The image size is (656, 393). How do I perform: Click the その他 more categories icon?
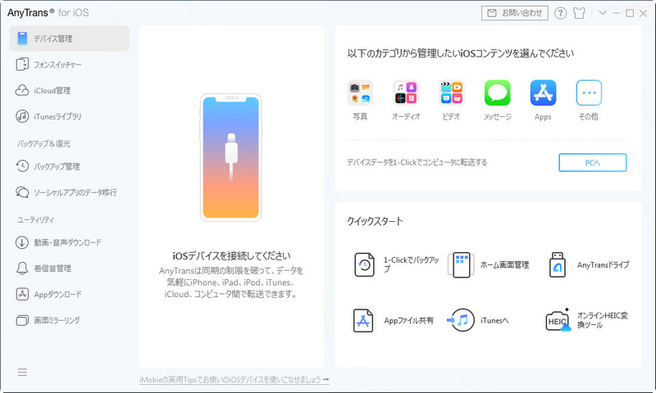(x=589, y=93)
